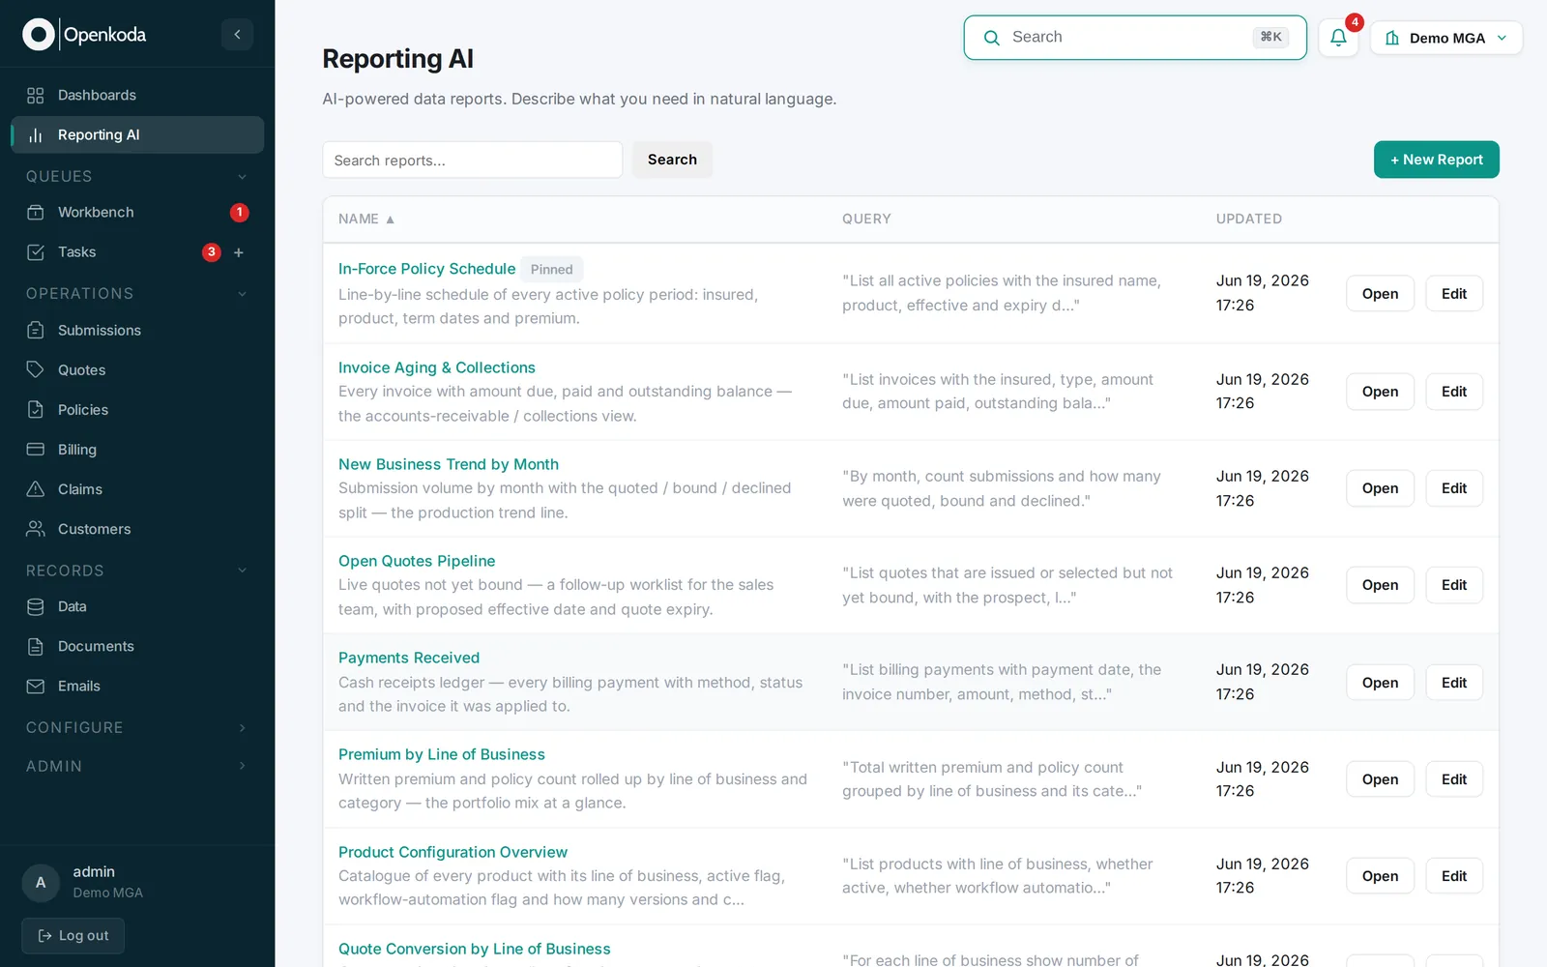Add a new task with the plus icon

click(x=239, y=252)
